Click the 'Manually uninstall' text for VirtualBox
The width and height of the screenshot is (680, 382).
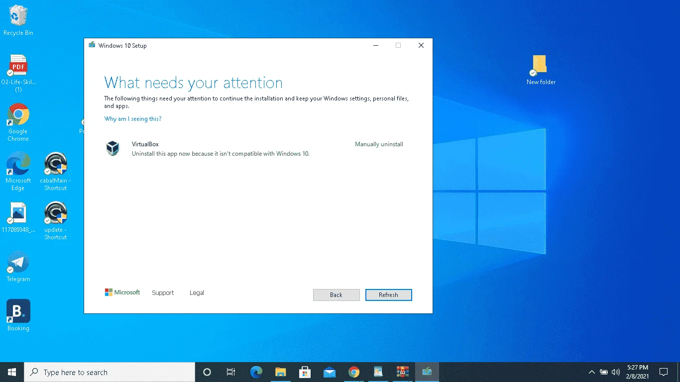pyautogui.click(x=379, y=144)
